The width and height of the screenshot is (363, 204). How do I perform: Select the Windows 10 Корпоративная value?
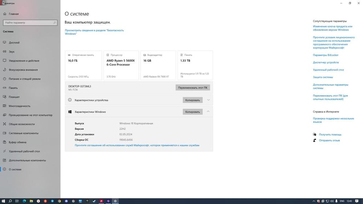pyautogui.click(x=136, y=123)
